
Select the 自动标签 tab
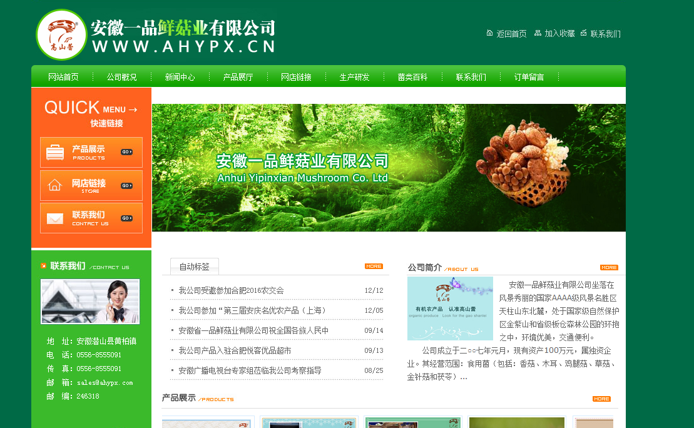(x=194, y=267)
